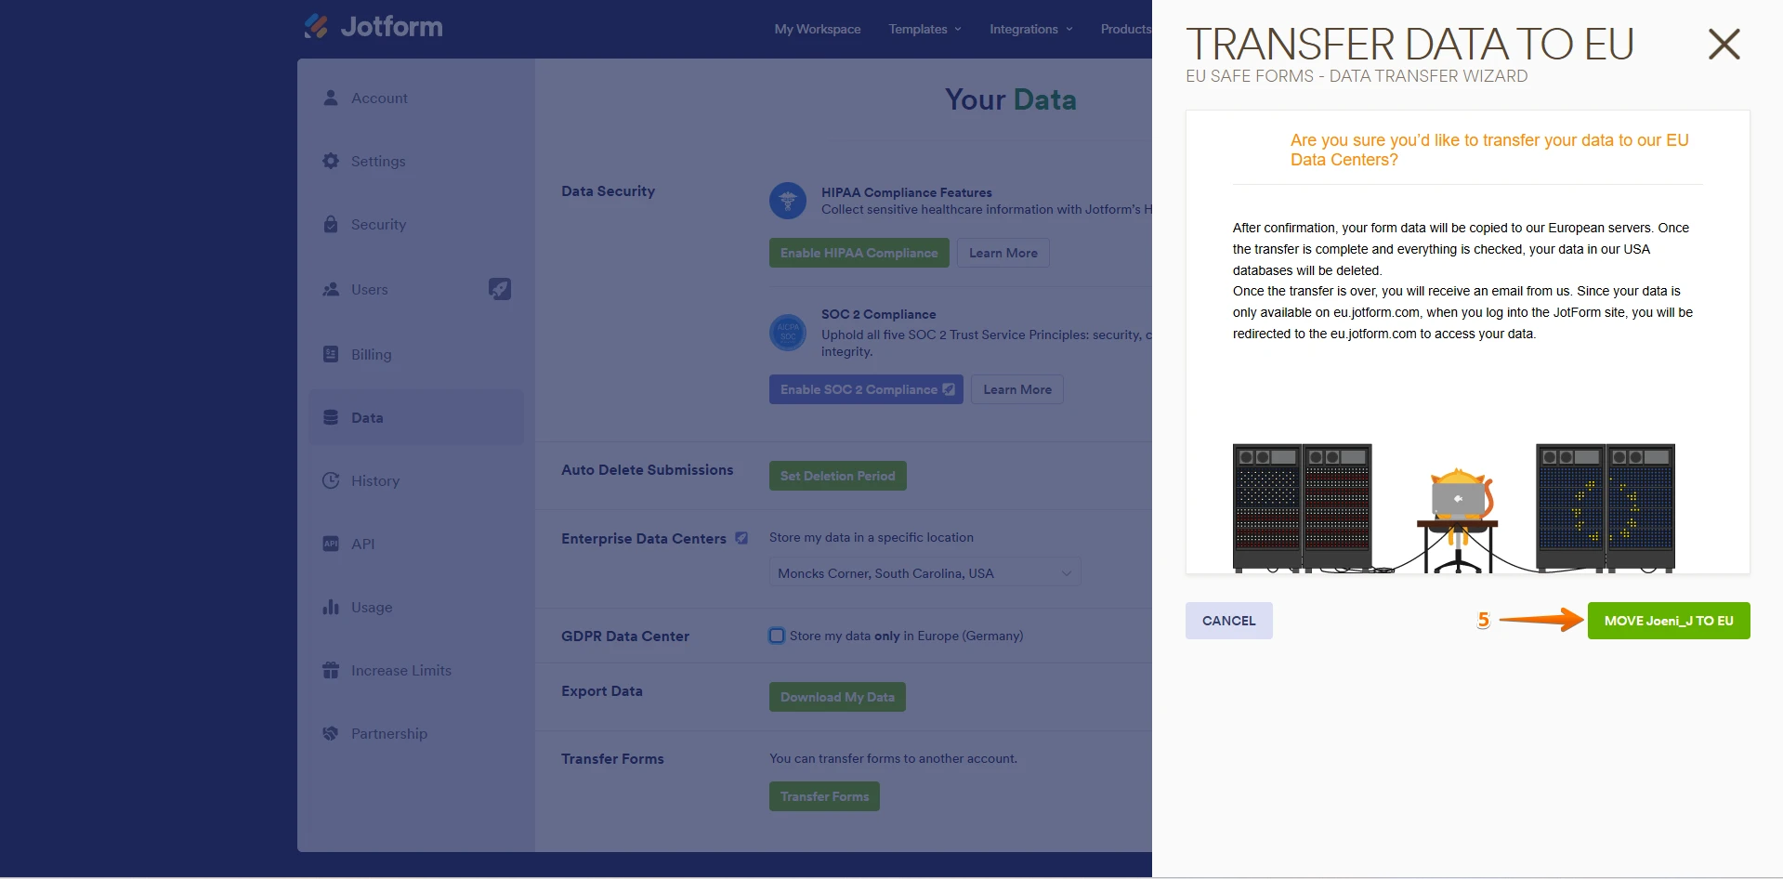Click the Jotform logo
Screen dimensions: 1783x879
[x=372, y=26]
